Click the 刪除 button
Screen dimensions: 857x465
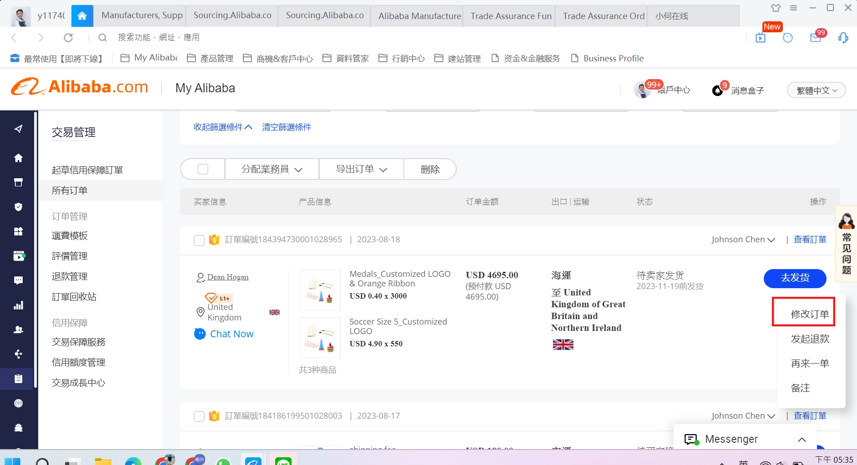click(430, 169)
